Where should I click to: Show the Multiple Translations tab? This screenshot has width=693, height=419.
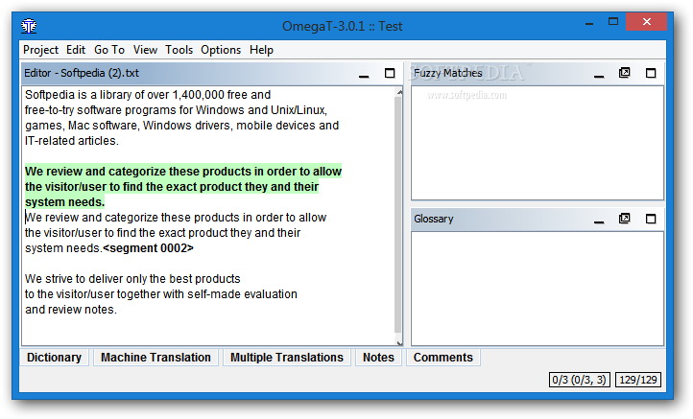click(286, 358)
